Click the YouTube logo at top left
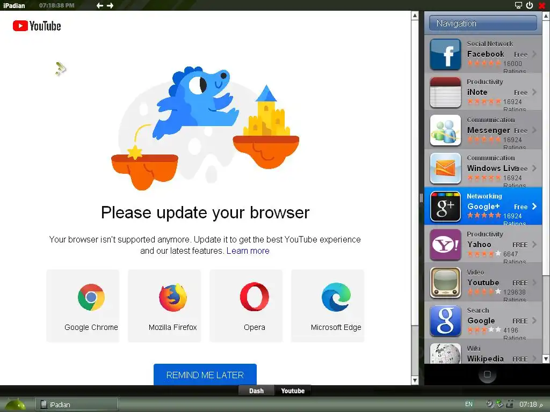Screen dimensions: 550x412 click(x=37, y=26)
